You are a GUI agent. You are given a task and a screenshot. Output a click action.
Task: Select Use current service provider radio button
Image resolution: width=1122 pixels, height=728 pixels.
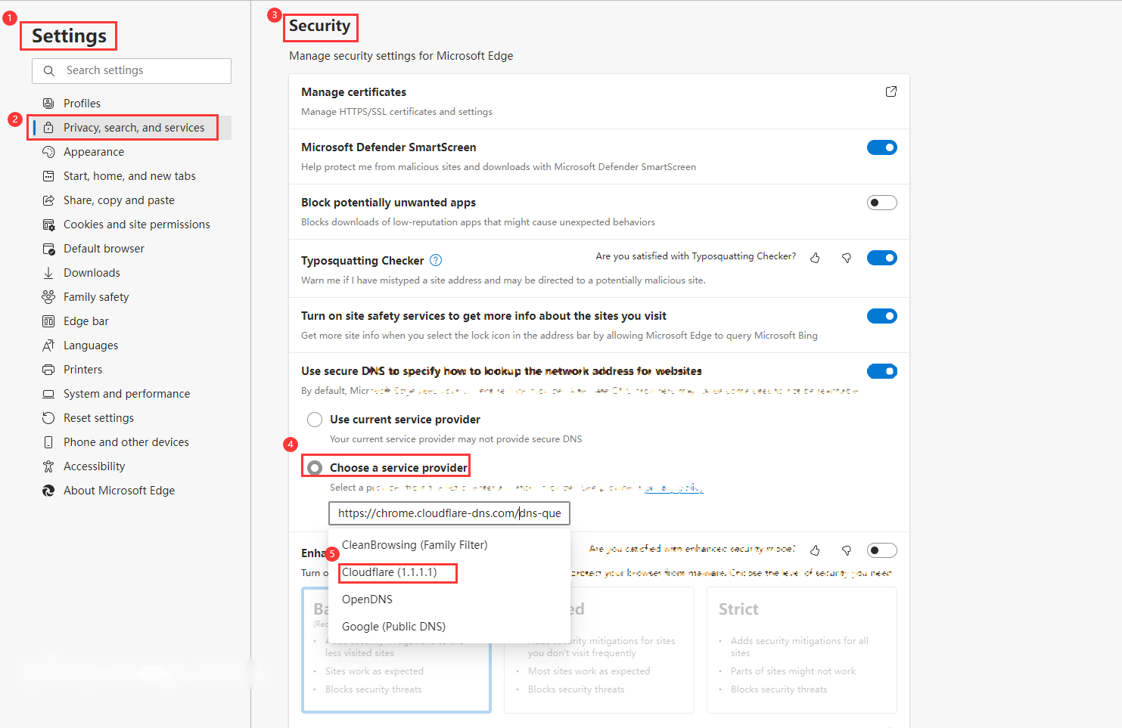click(x=315, y=420)
